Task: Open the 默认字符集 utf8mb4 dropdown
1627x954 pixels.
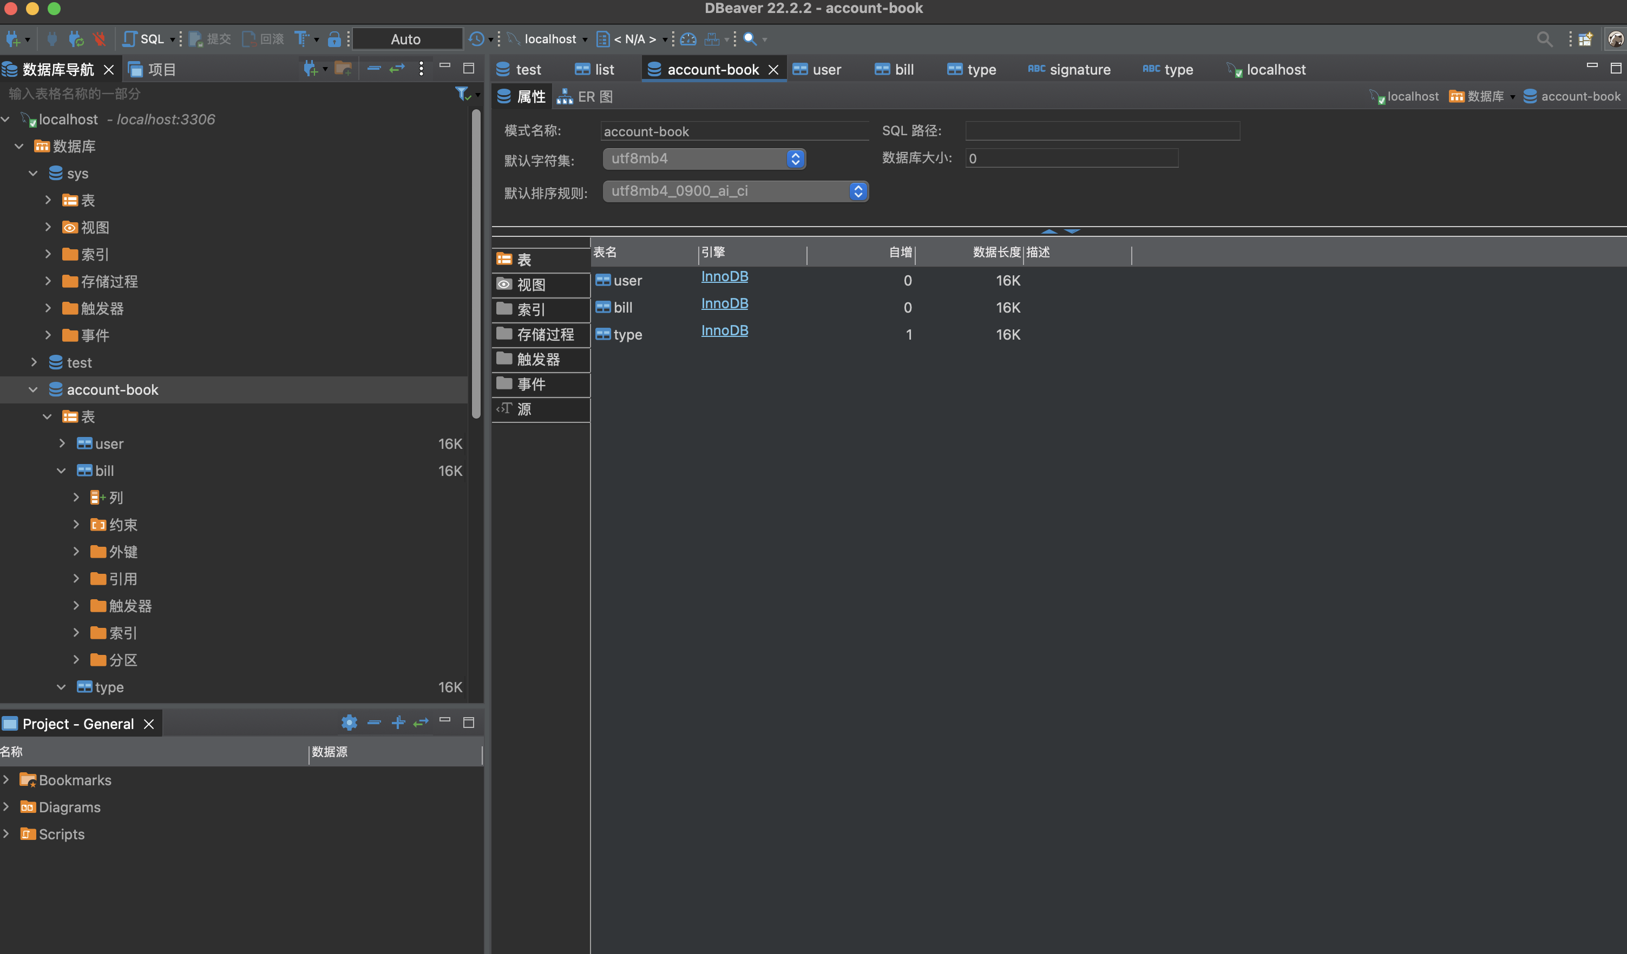Action: point(704,158)
